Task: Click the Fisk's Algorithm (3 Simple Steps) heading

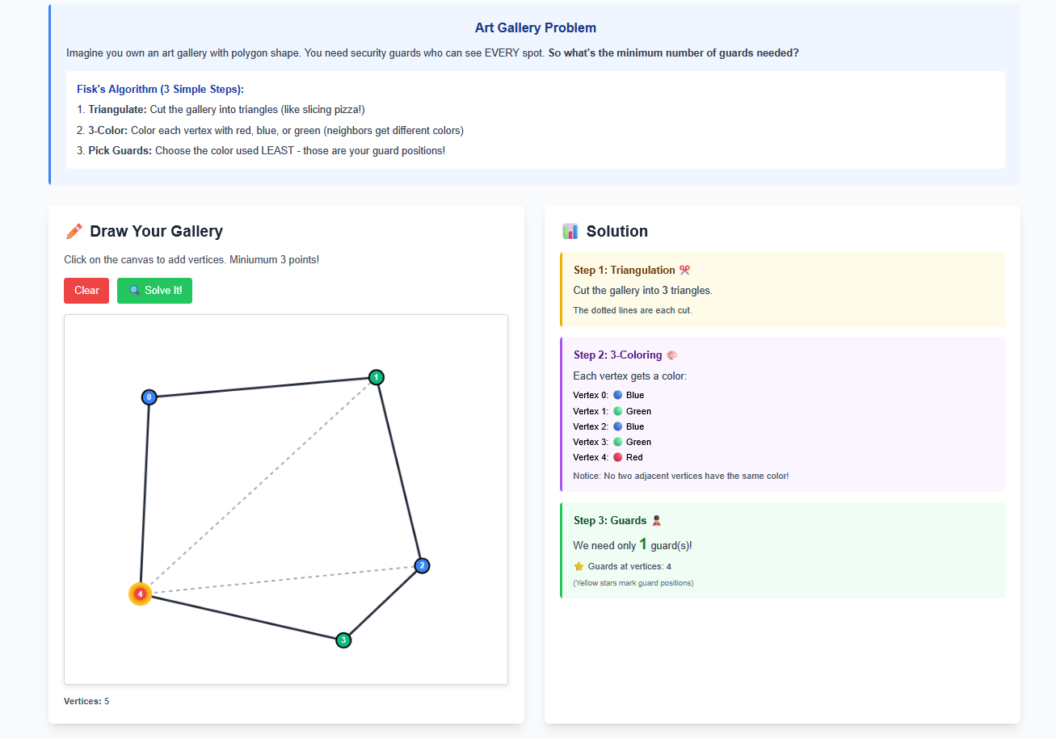Action: tap(160, 90)
